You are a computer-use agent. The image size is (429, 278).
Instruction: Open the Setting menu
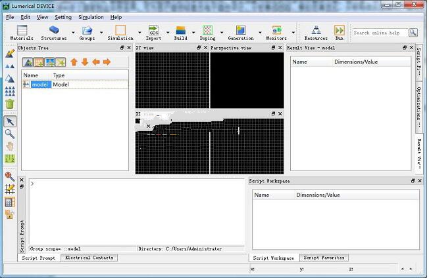63,17
